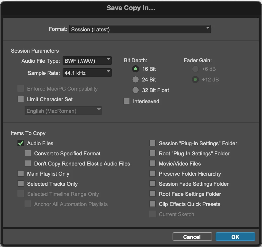This screenshot has height=247, width=262.
Task: Select the 32 Bit Float option
Action: [136, 90]
